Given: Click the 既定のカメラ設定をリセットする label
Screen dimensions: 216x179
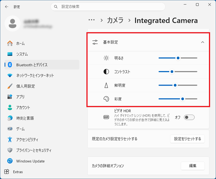Looking at the screenshot, I should tap(115, 139).
